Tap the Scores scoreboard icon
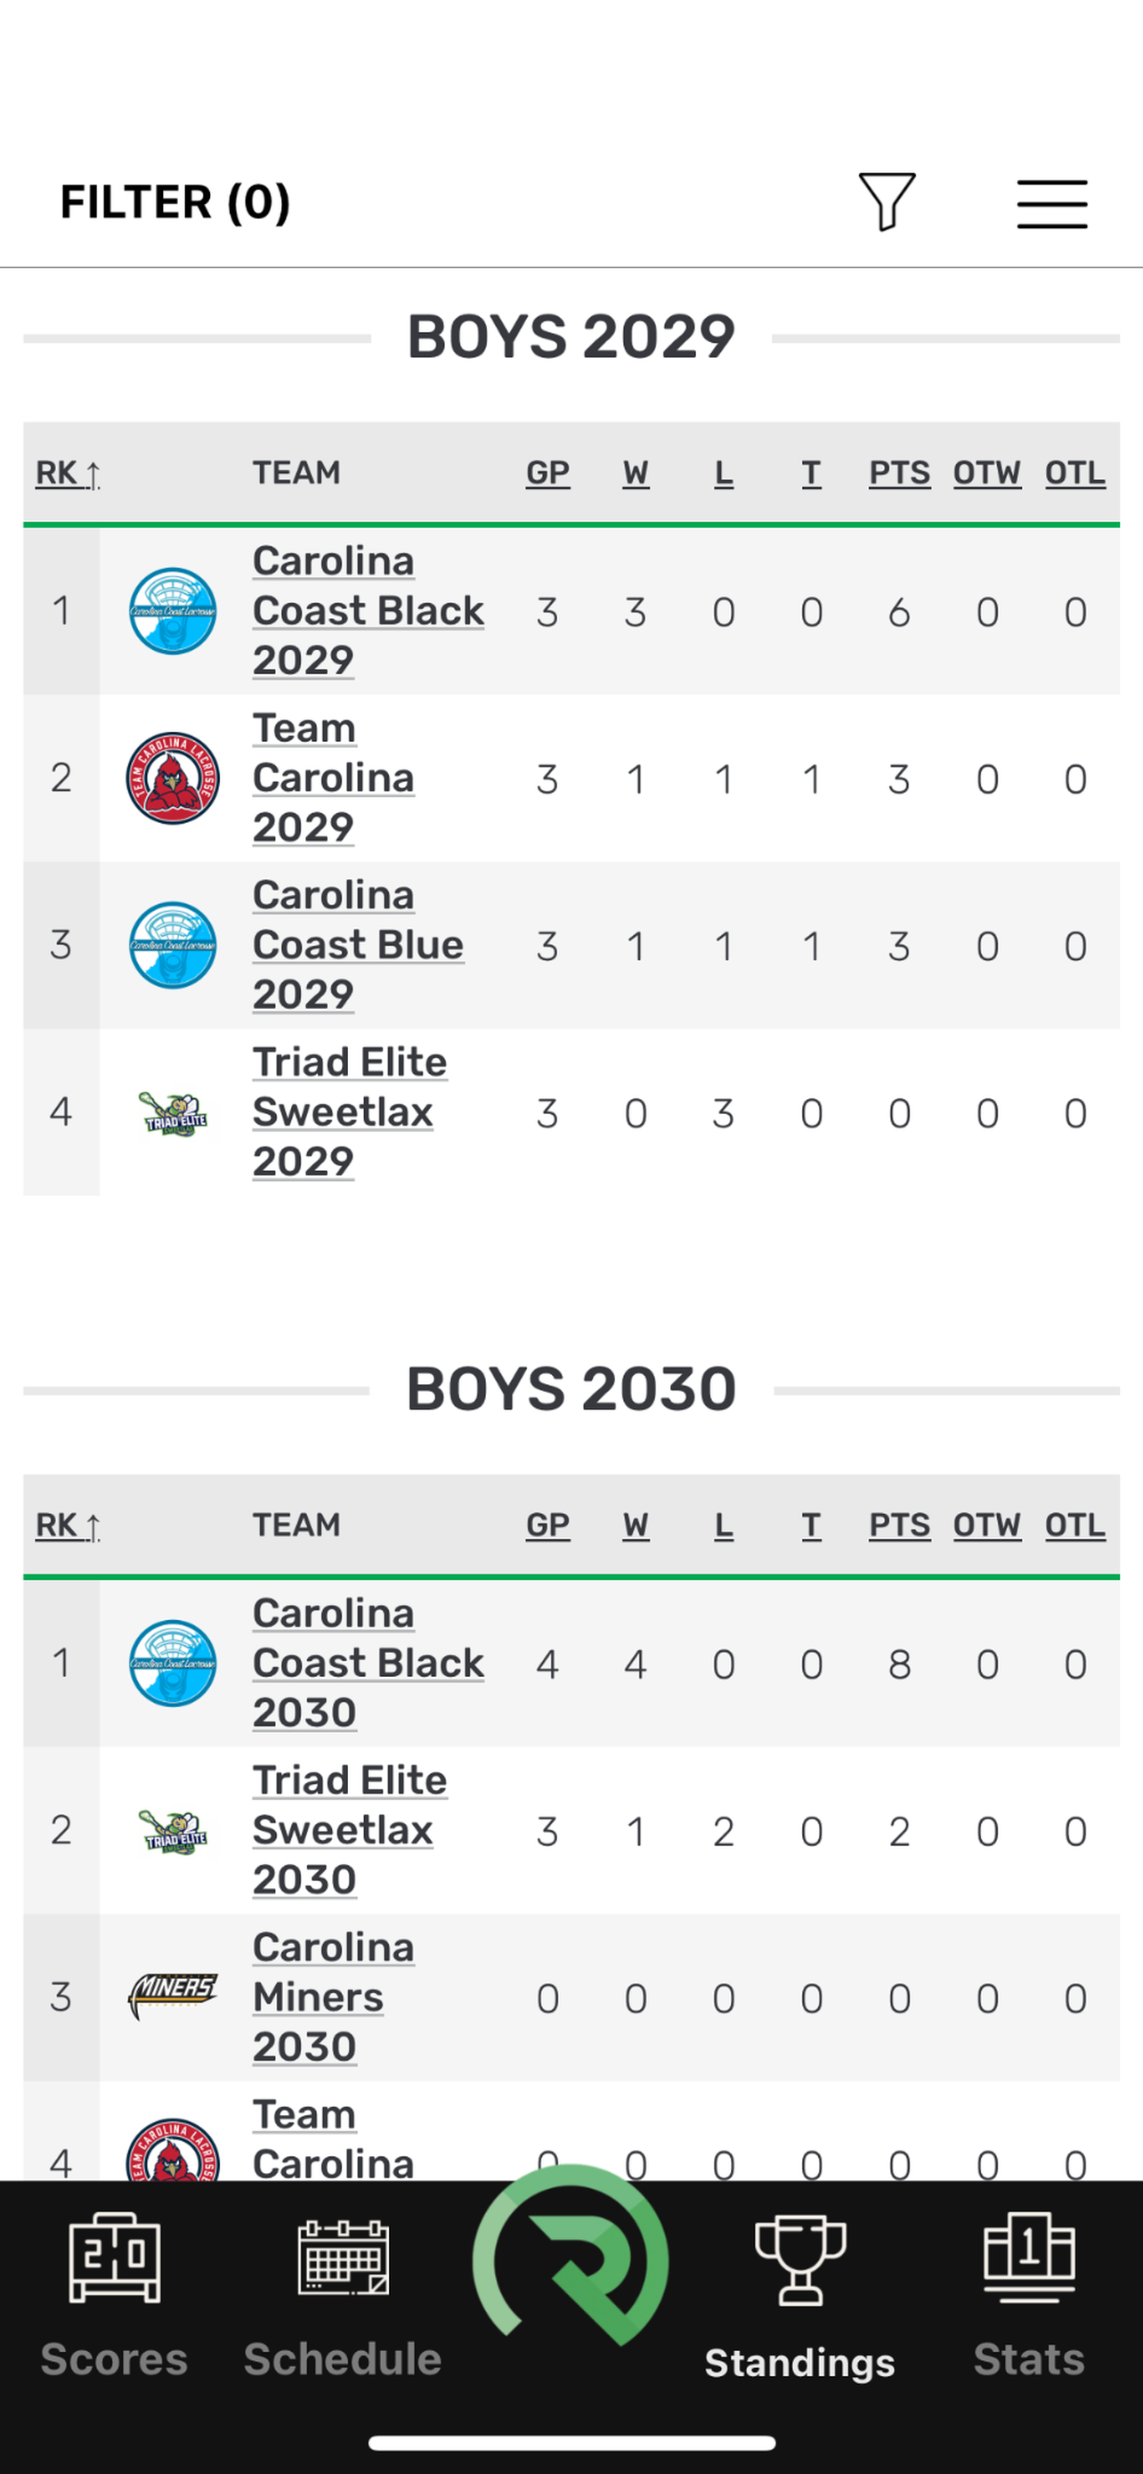The width and height of the screenshot is (1143, 2474). (114, 2258)
